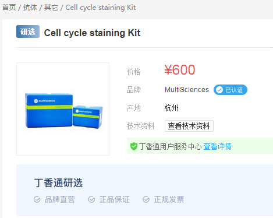Click the MultiSciences brand name

[187, 90]
